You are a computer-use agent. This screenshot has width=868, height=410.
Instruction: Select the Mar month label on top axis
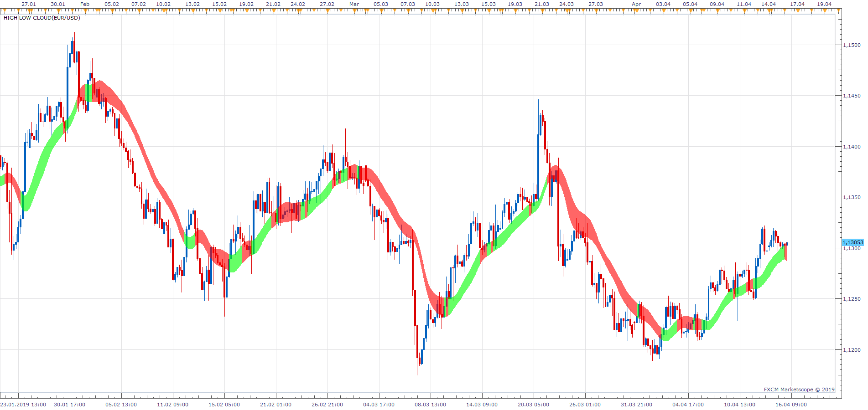[x=354, y=4]
